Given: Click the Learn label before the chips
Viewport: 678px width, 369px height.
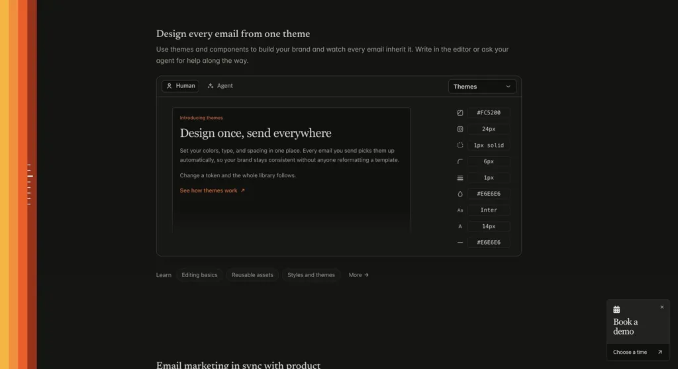Looking at the screenshot, I should [x=164, y=275].
